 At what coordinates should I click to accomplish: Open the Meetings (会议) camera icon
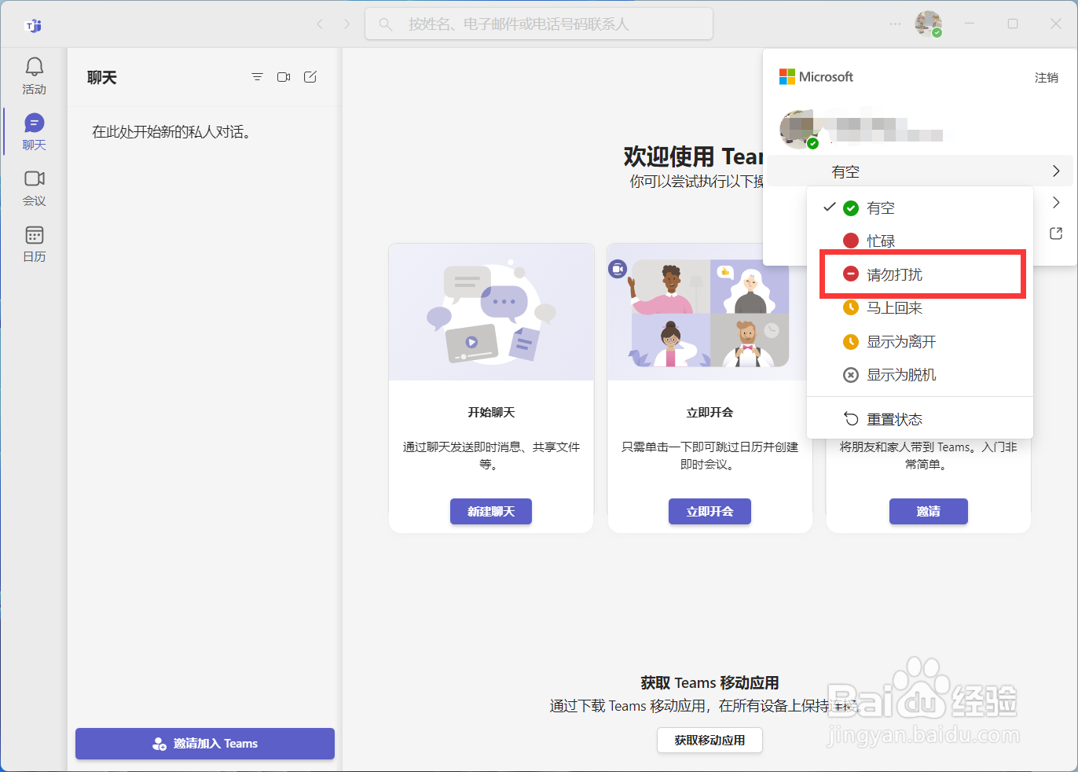[34, 188]
